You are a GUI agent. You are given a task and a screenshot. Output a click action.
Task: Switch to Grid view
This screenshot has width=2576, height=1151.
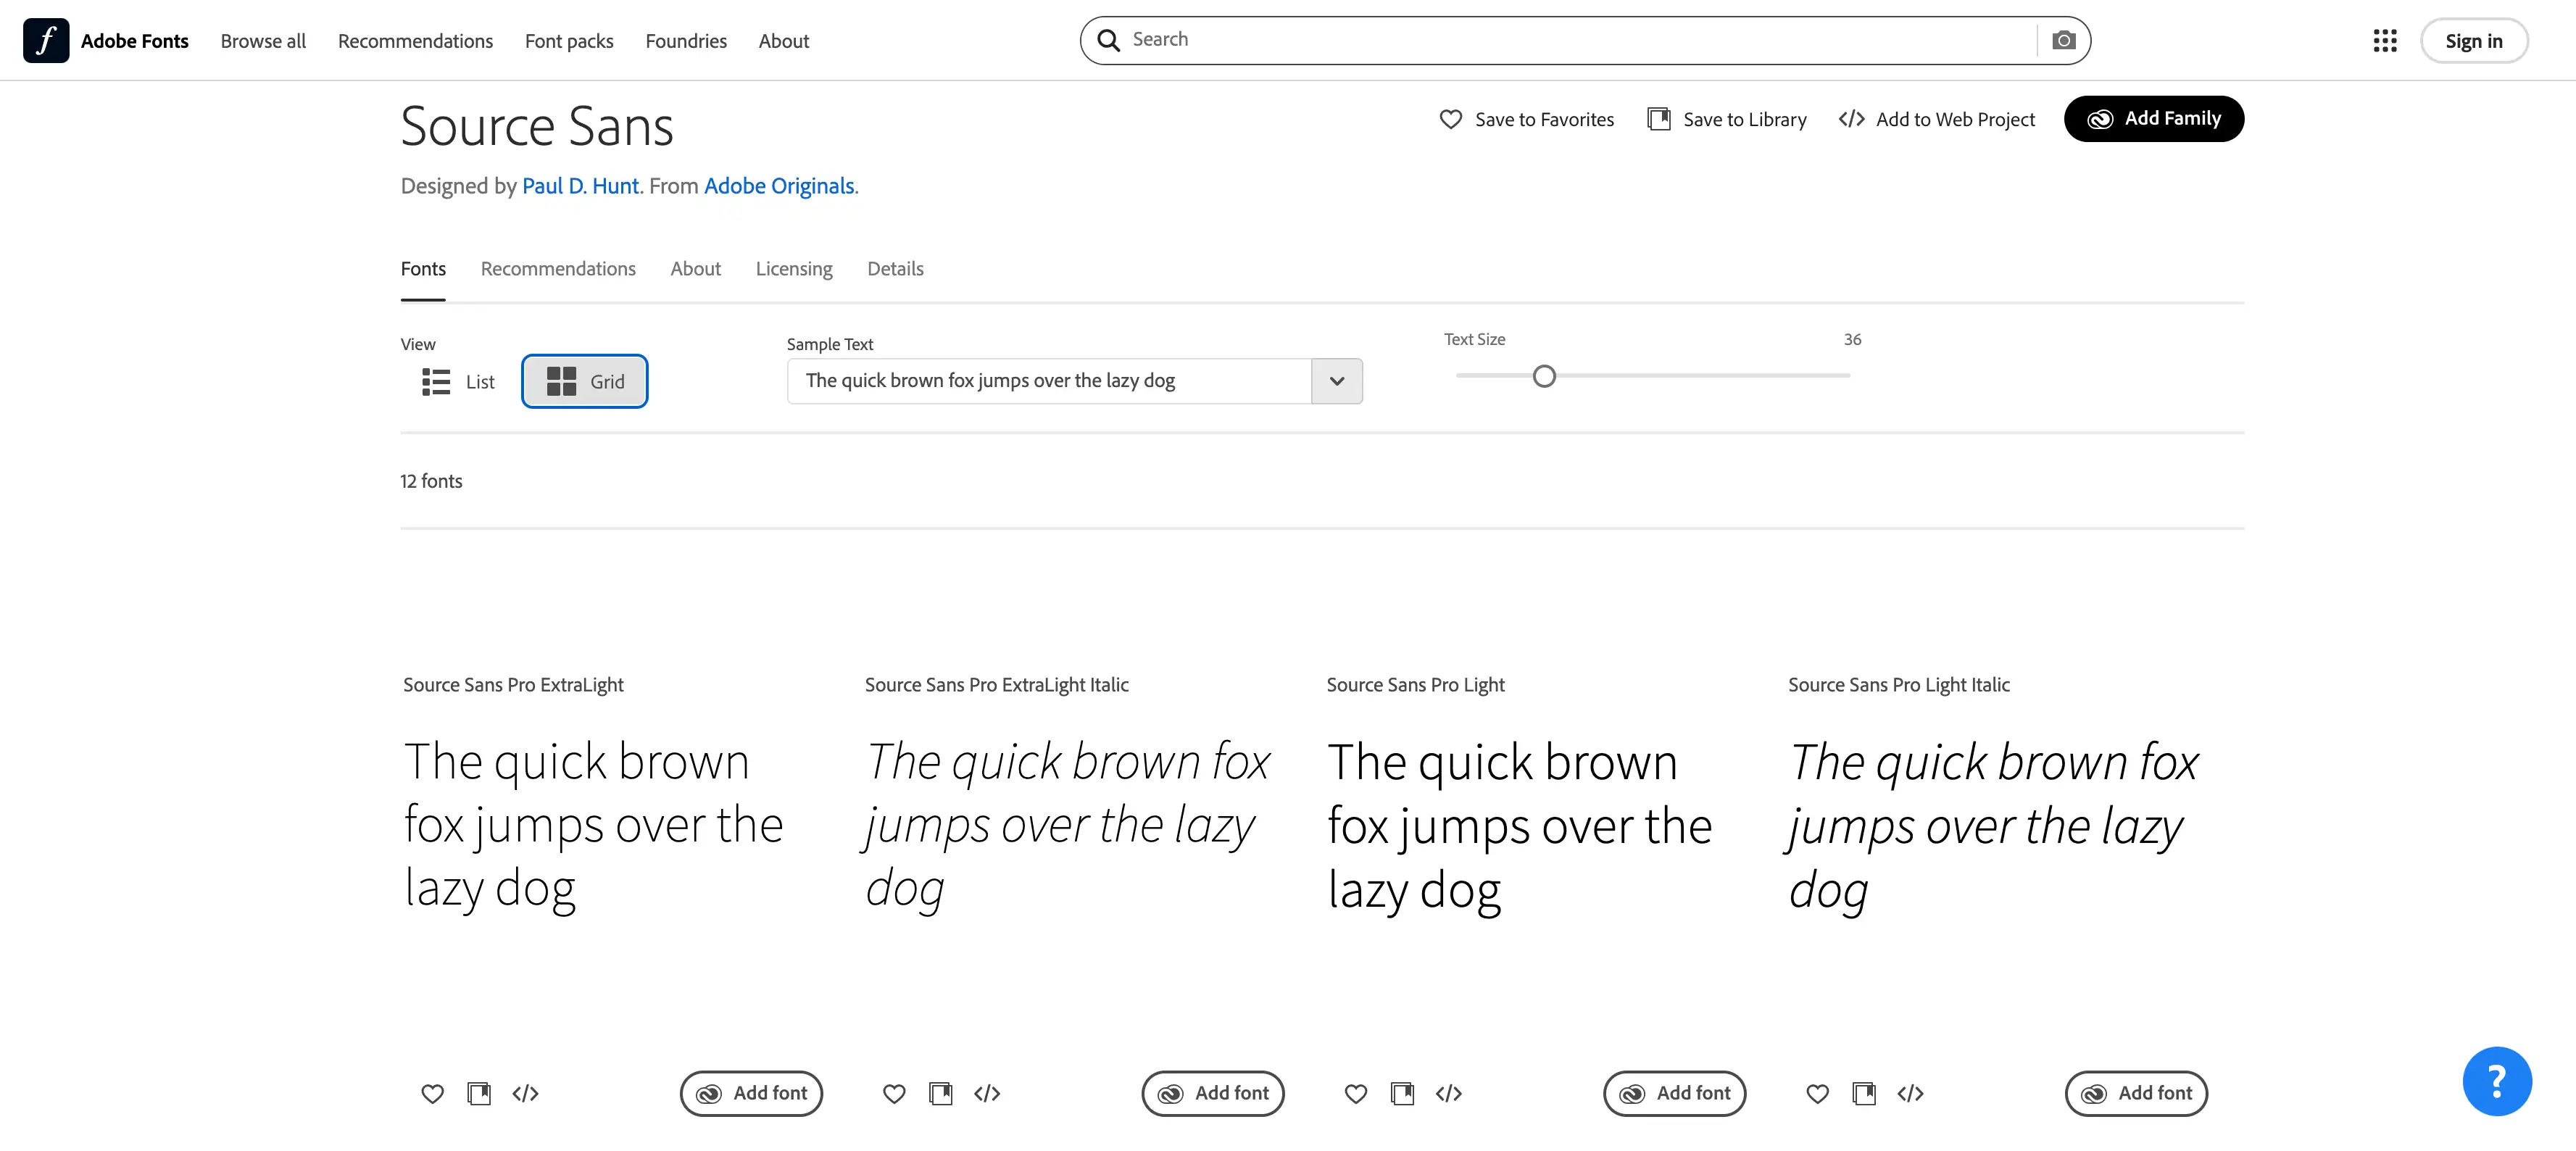(585, 381)
